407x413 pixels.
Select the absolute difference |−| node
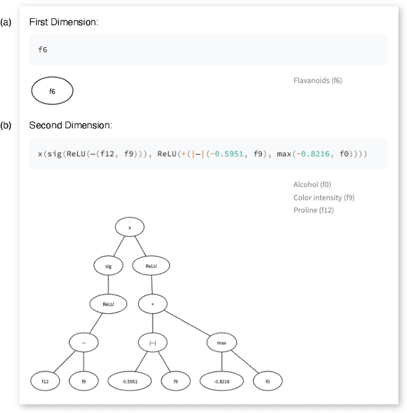(x=152, y=342)
